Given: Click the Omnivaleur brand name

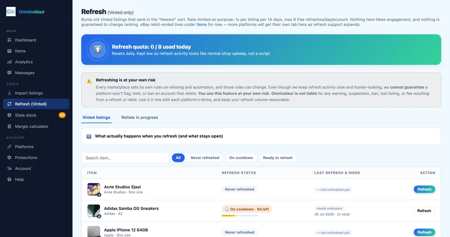Looking at the screenshot, I should coord(32,12).
